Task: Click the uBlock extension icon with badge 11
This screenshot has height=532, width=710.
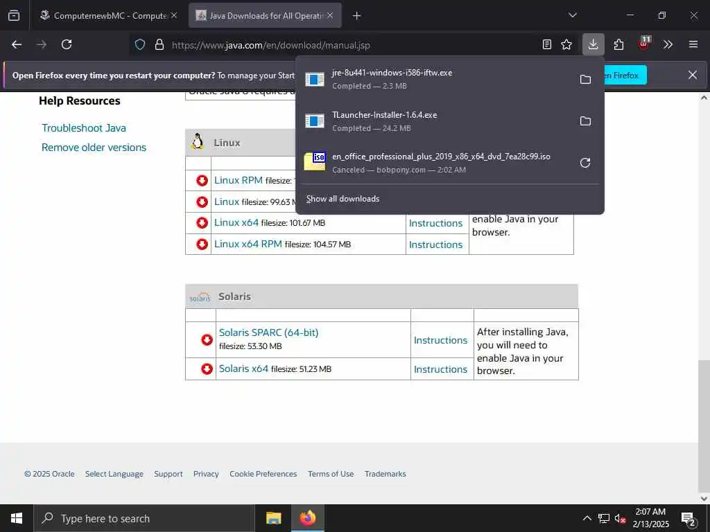Action: [644, 44]
